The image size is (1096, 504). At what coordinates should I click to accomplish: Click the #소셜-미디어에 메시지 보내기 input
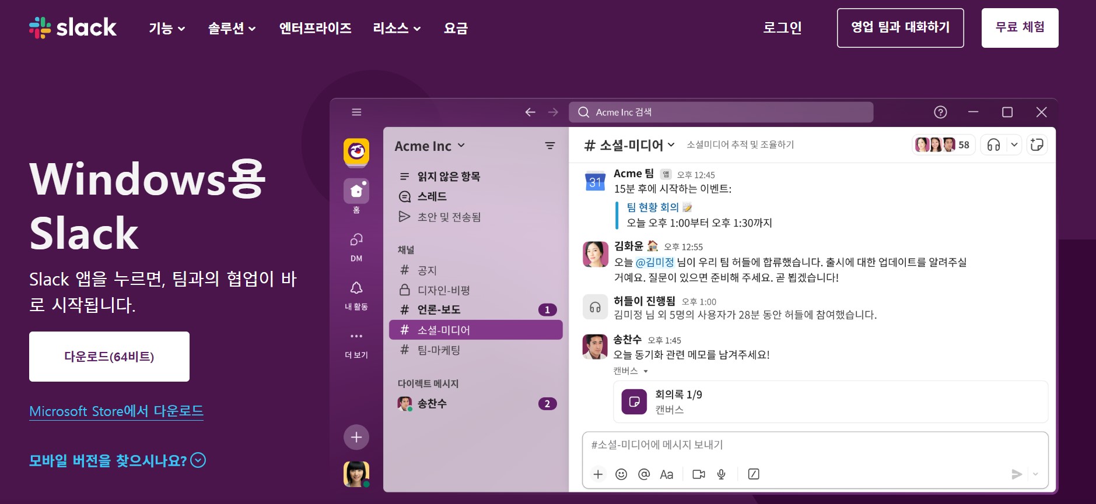815,445
